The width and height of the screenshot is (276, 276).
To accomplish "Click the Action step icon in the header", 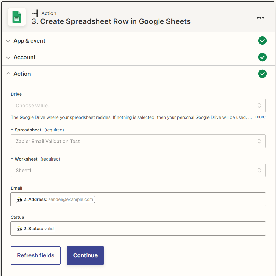I will (35, 13).
